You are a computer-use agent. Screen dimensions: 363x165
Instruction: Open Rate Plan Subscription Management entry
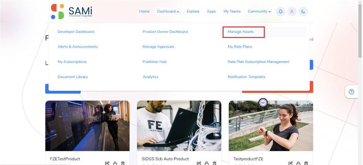(x=258, y=62)
